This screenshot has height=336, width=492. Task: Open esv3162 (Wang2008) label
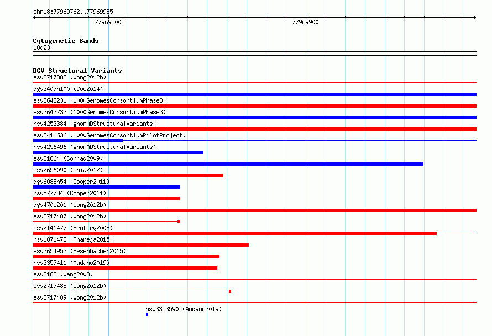pyautogui.click(x=63, y=274)
